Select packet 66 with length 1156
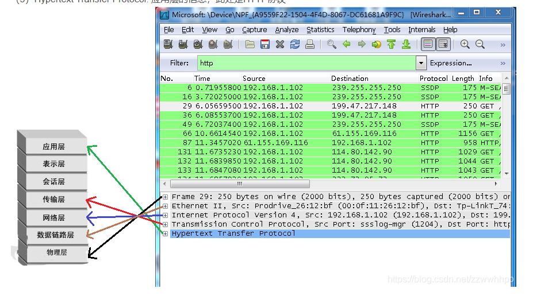Viewport: 533px width, 300px height. pyautogui.click(x=331, y=134)
